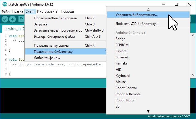The height and width of the screenshot is (119, 196).
Task: Minimize the Arduino window
Action: coord(164,4)
